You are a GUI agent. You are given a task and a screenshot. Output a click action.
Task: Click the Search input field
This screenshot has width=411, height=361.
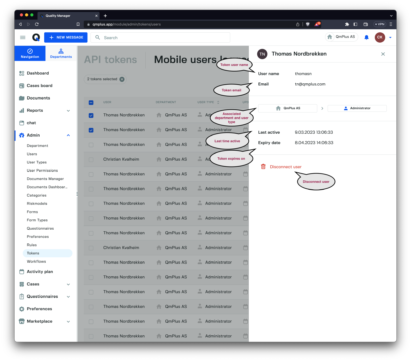click(164, 38)
